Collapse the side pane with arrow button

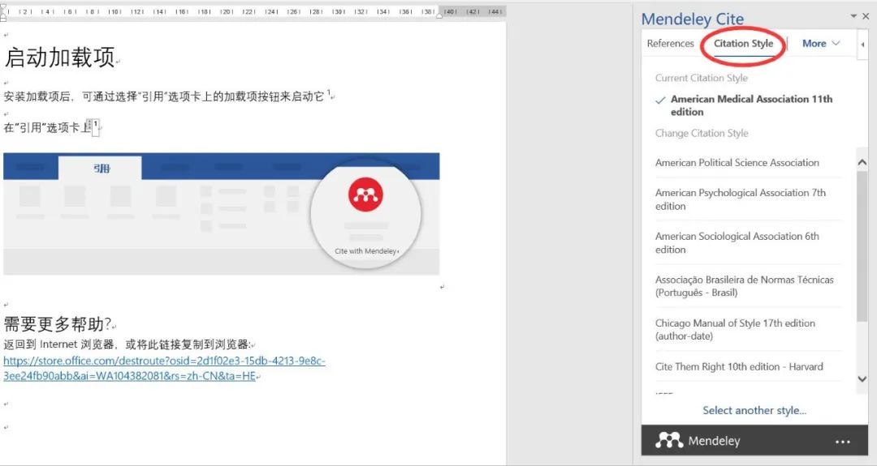pos(862,44)
